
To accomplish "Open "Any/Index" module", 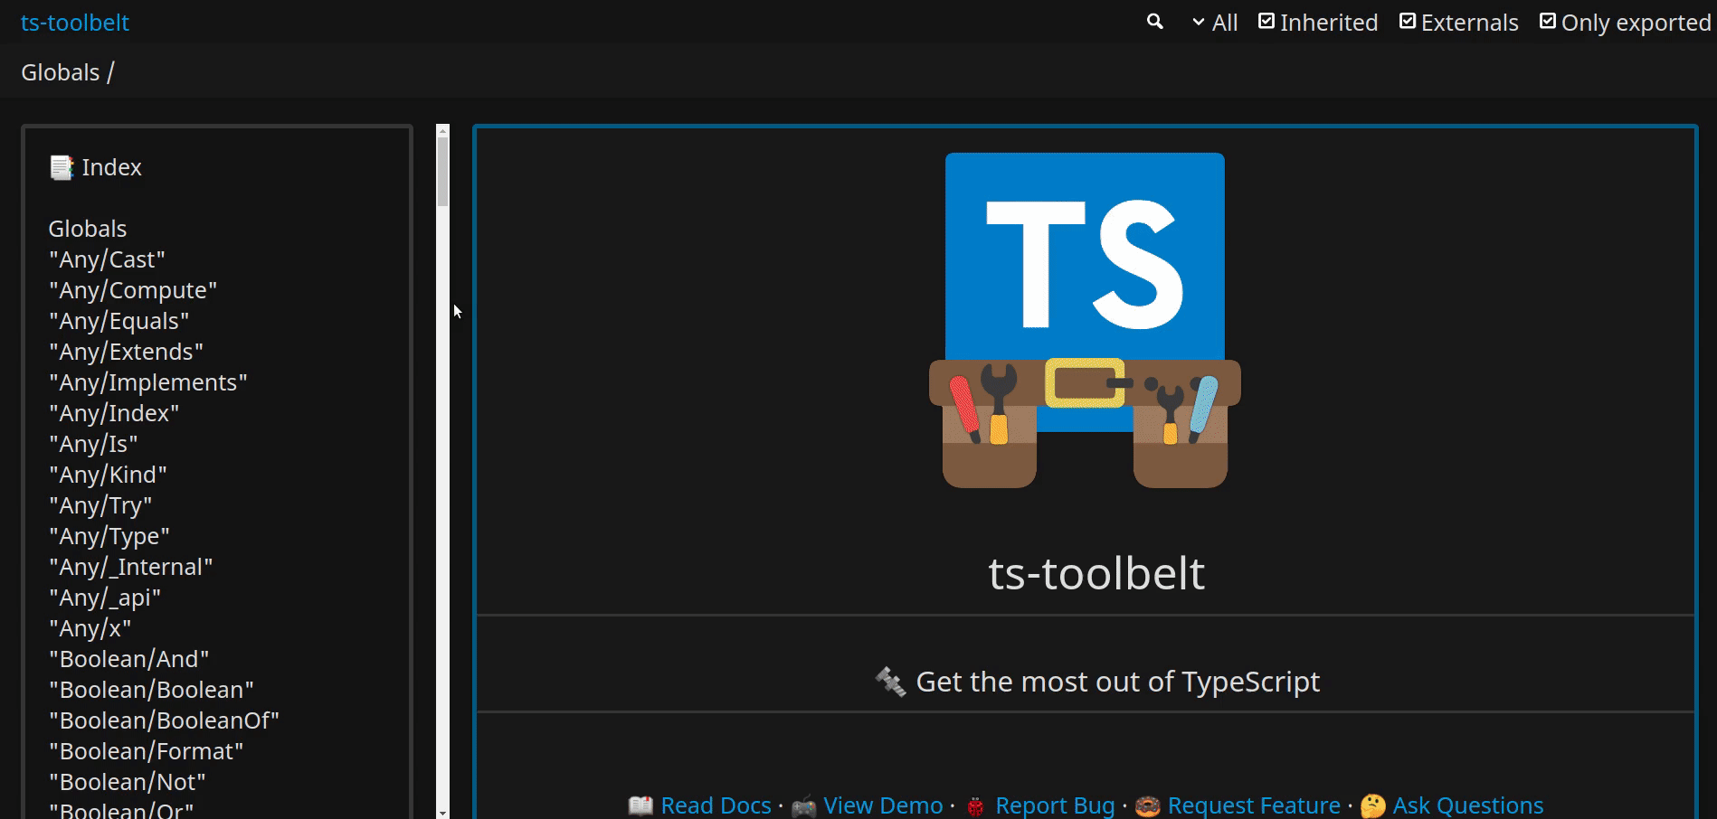I will coord(114,413).
